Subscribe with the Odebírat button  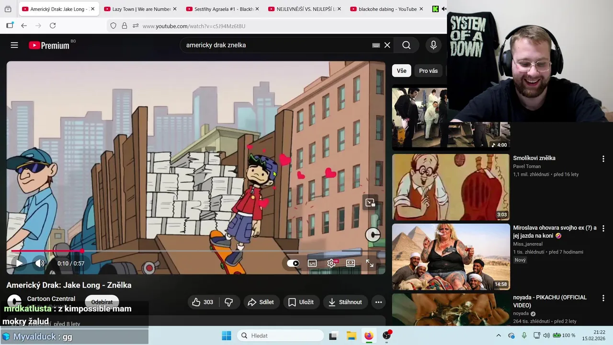[102, 302]
